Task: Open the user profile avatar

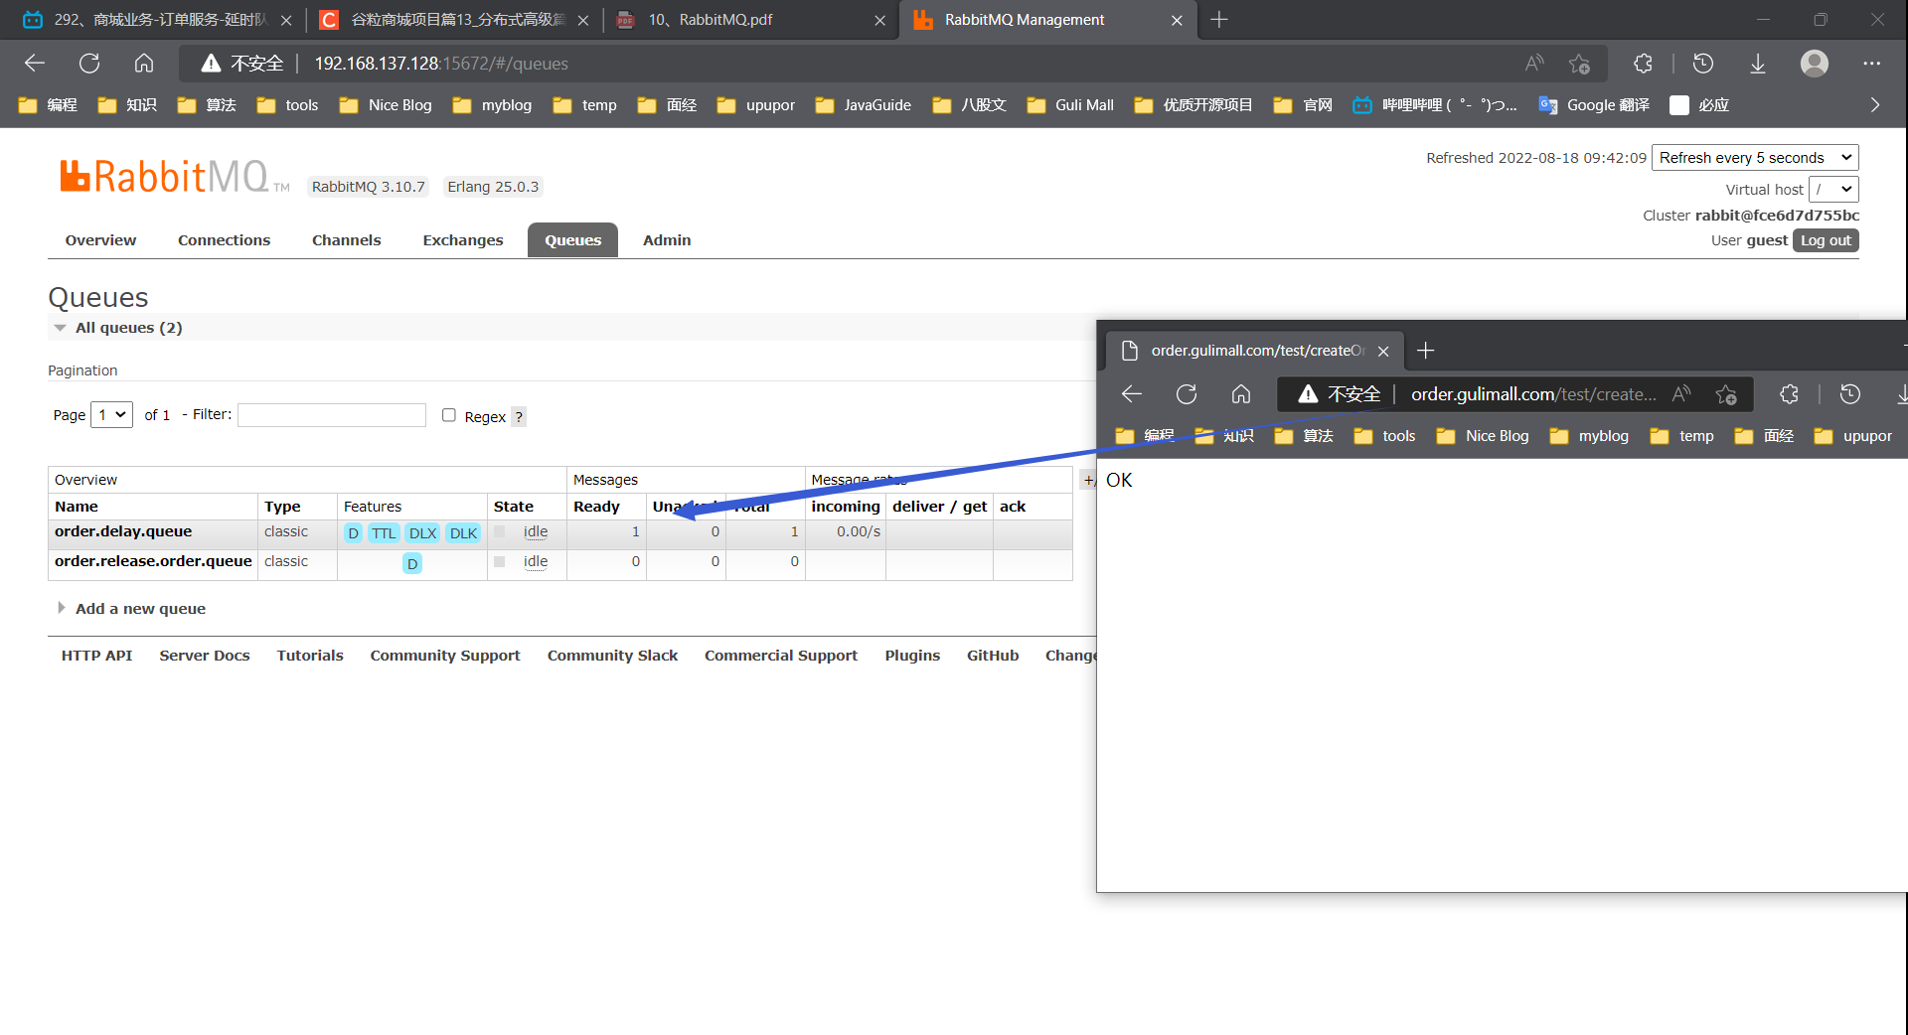Action: pyautogui.click(x=1815, y=64)
